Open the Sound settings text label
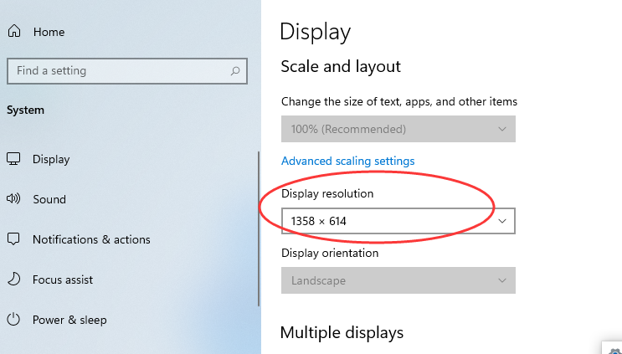 [x=49, y=199]
